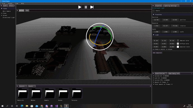Open the View menu
Image resolution: width=193 pixels, height=108 pixels.
(x=17, y=4)
